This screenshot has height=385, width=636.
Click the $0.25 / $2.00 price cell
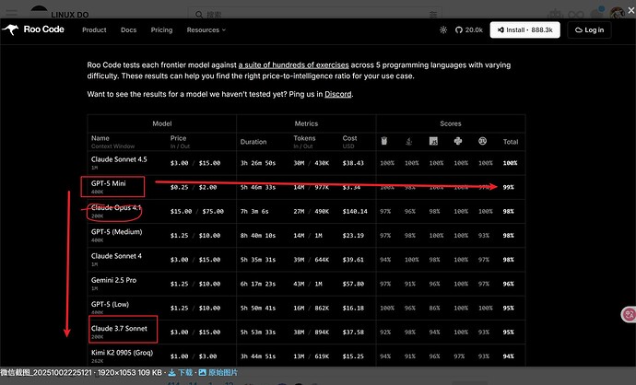pyautogui.click(x=194, y=187)
